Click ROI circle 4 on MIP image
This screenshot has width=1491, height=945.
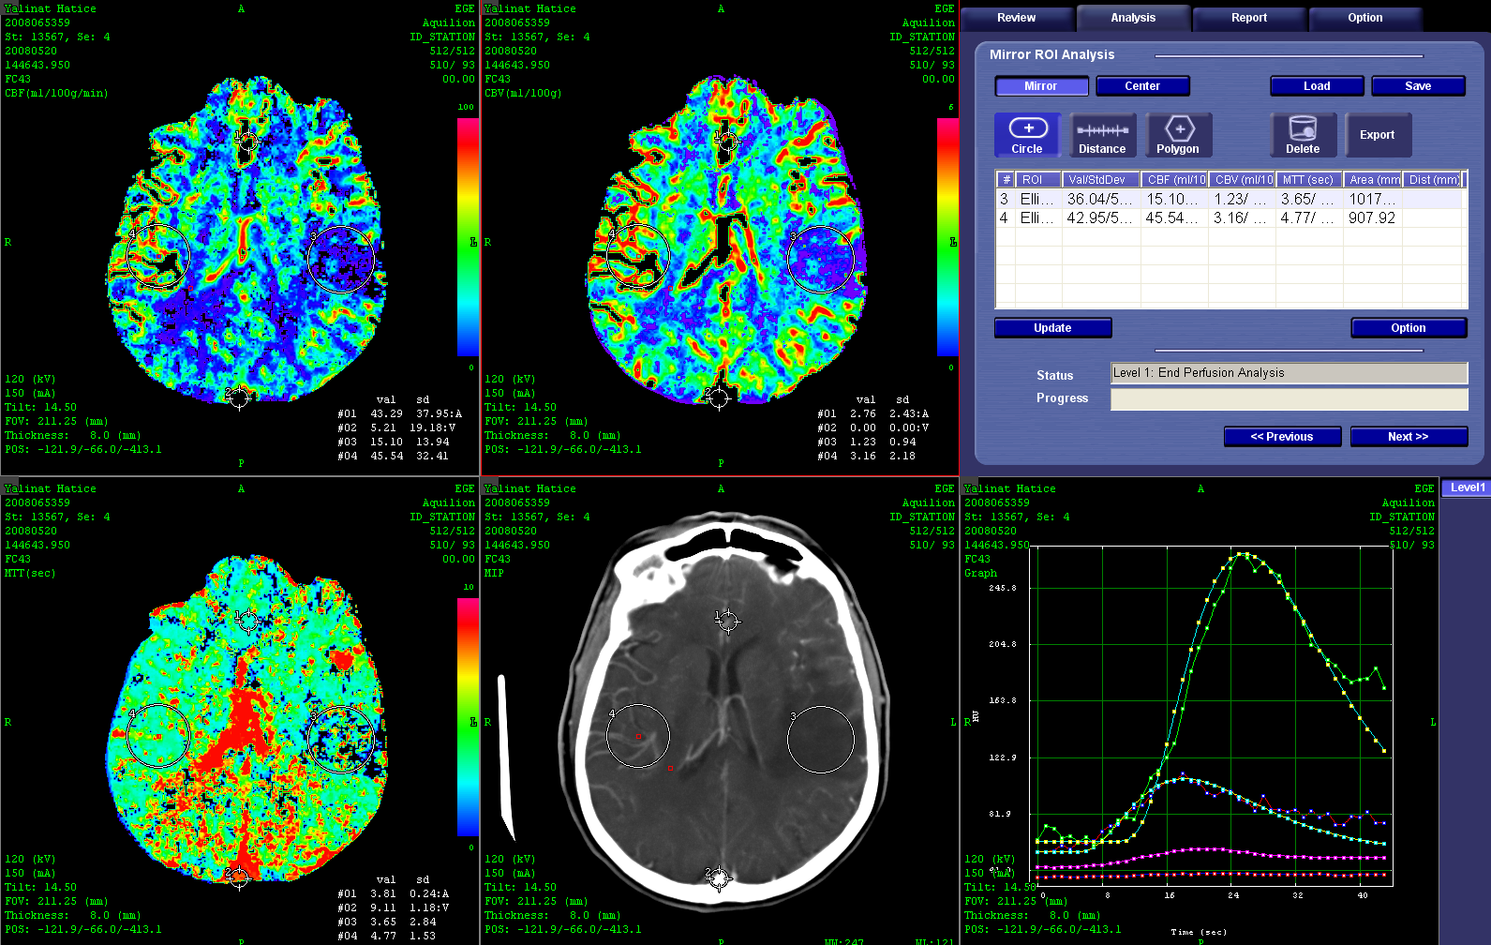click(x=638, y=737)
